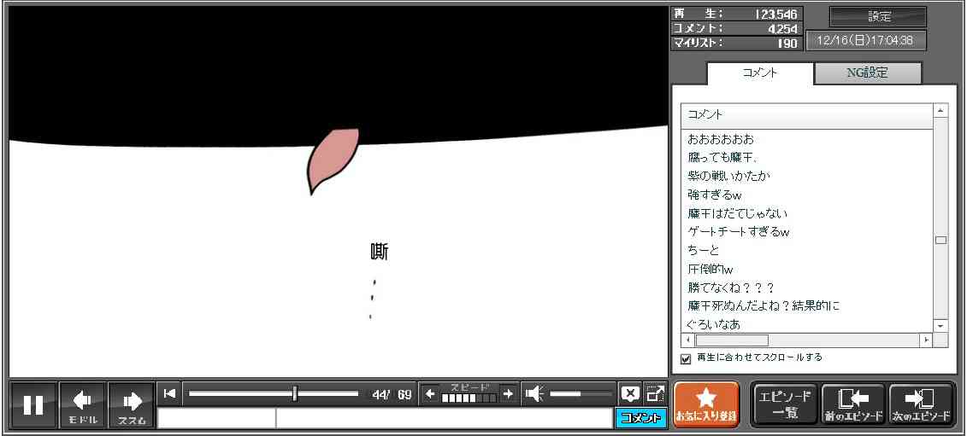Increase playback speed with right arrow
Viewport: 967px width, 436px height.
(508, 393)
